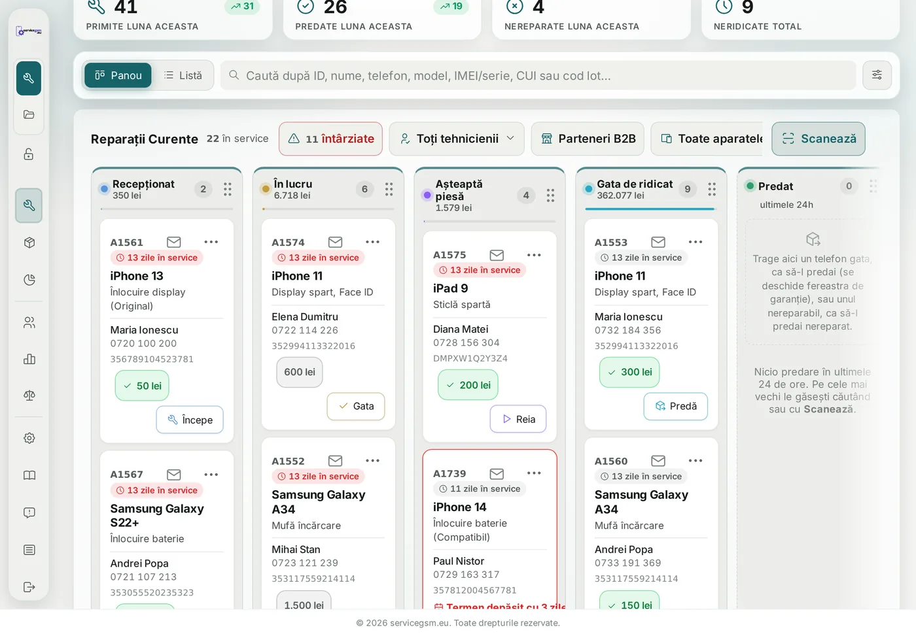Screen dimensions: 916x636
Task: Open the list document icon in sidebar
Action: coord(29,550)
